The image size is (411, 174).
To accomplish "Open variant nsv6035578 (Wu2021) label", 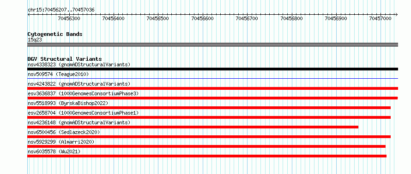I will click(54, 151).
